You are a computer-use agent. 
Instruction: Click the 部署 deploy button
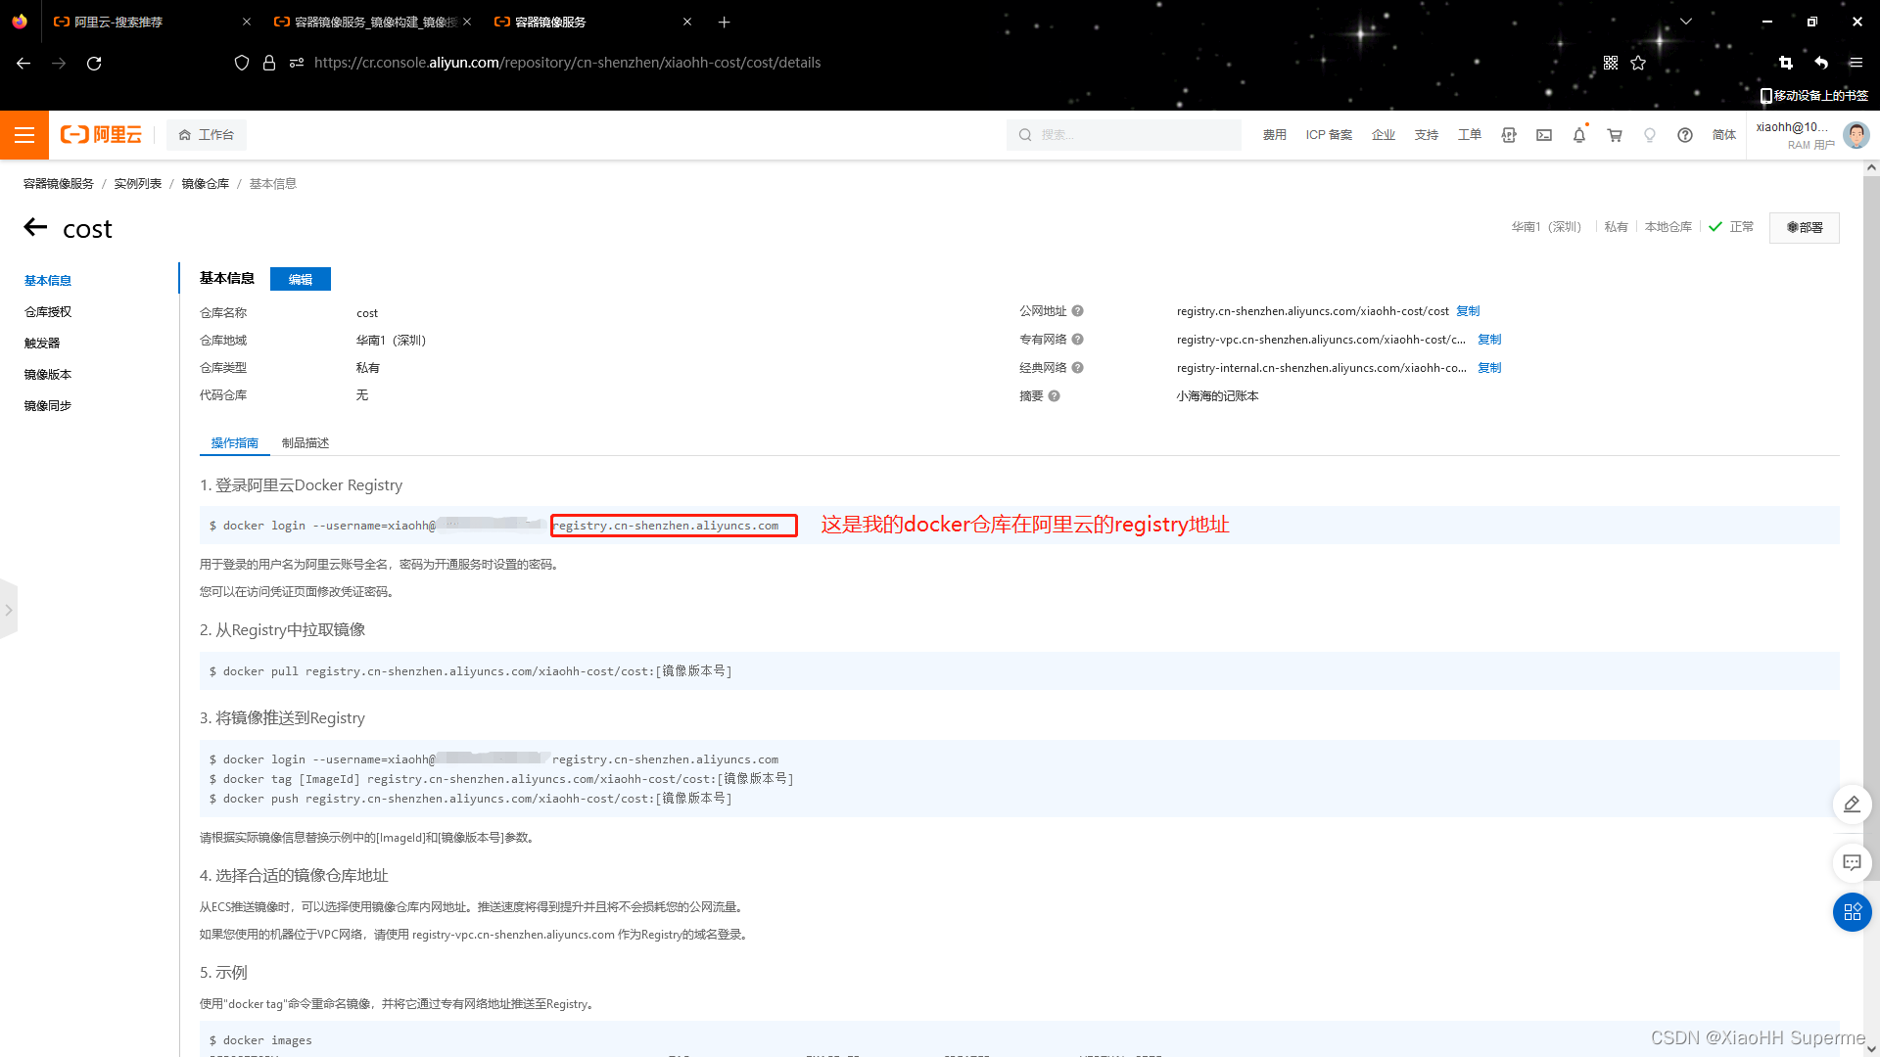[1805, 227]
